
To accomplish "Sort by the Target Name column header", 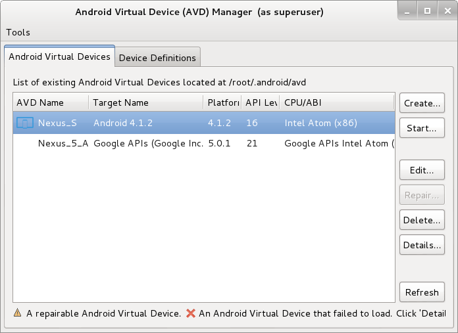I will point(146,102).
